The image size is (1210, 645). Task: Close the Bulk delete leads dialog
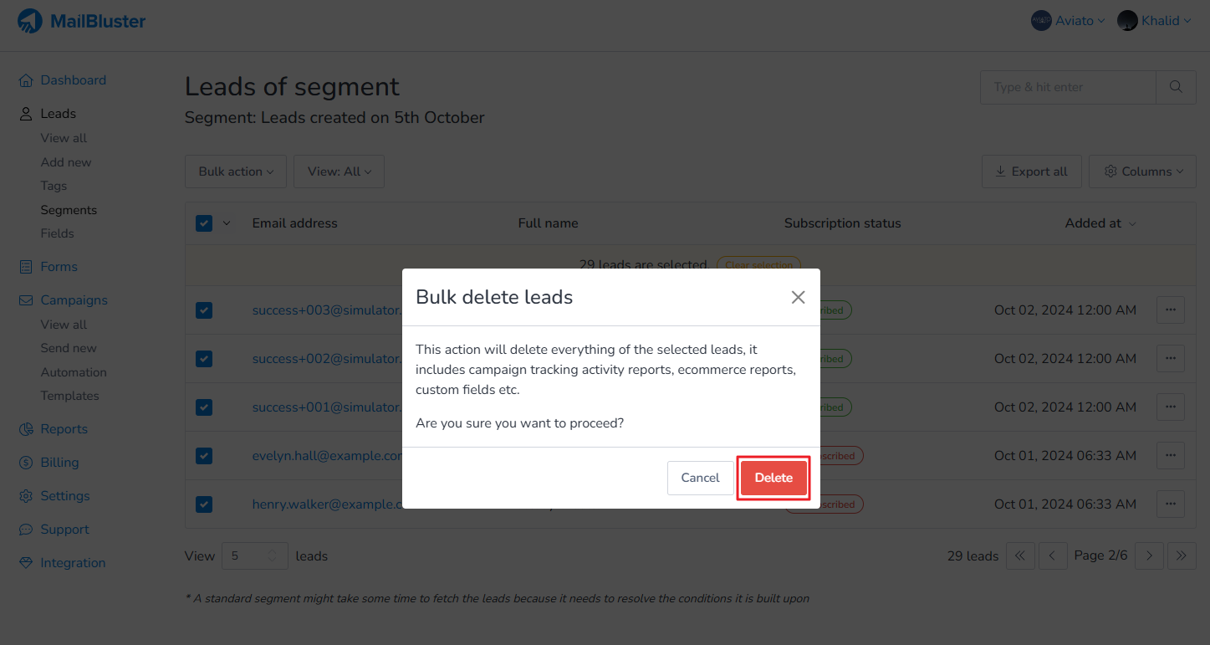pyautogui.click(x=798, y=297)
